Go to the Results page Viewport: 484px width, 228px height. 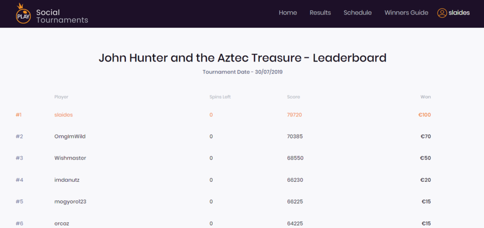[x=320, y=13]
